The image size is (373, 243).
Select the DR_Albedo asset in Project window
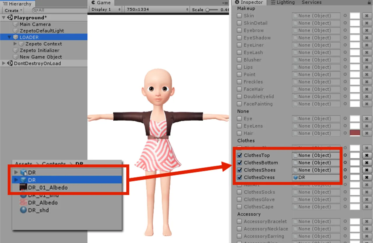click(43, 203)
